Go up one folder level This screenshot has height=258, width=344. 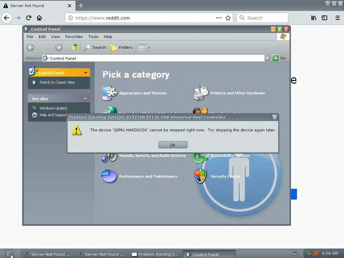pyautogui.click(x=75, y=47)
